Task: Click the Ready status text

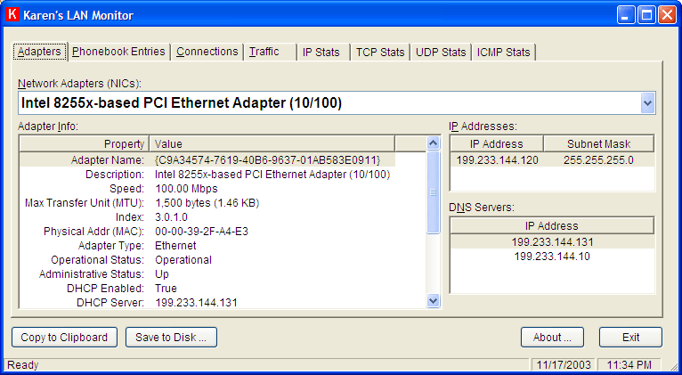Action: (x=23, y=364)
